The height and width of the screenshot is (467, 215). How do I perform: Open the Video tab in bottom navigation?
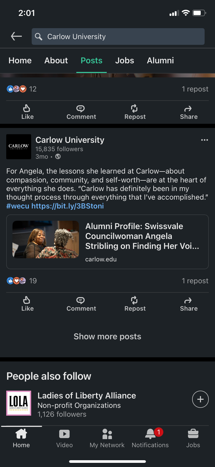64,438
